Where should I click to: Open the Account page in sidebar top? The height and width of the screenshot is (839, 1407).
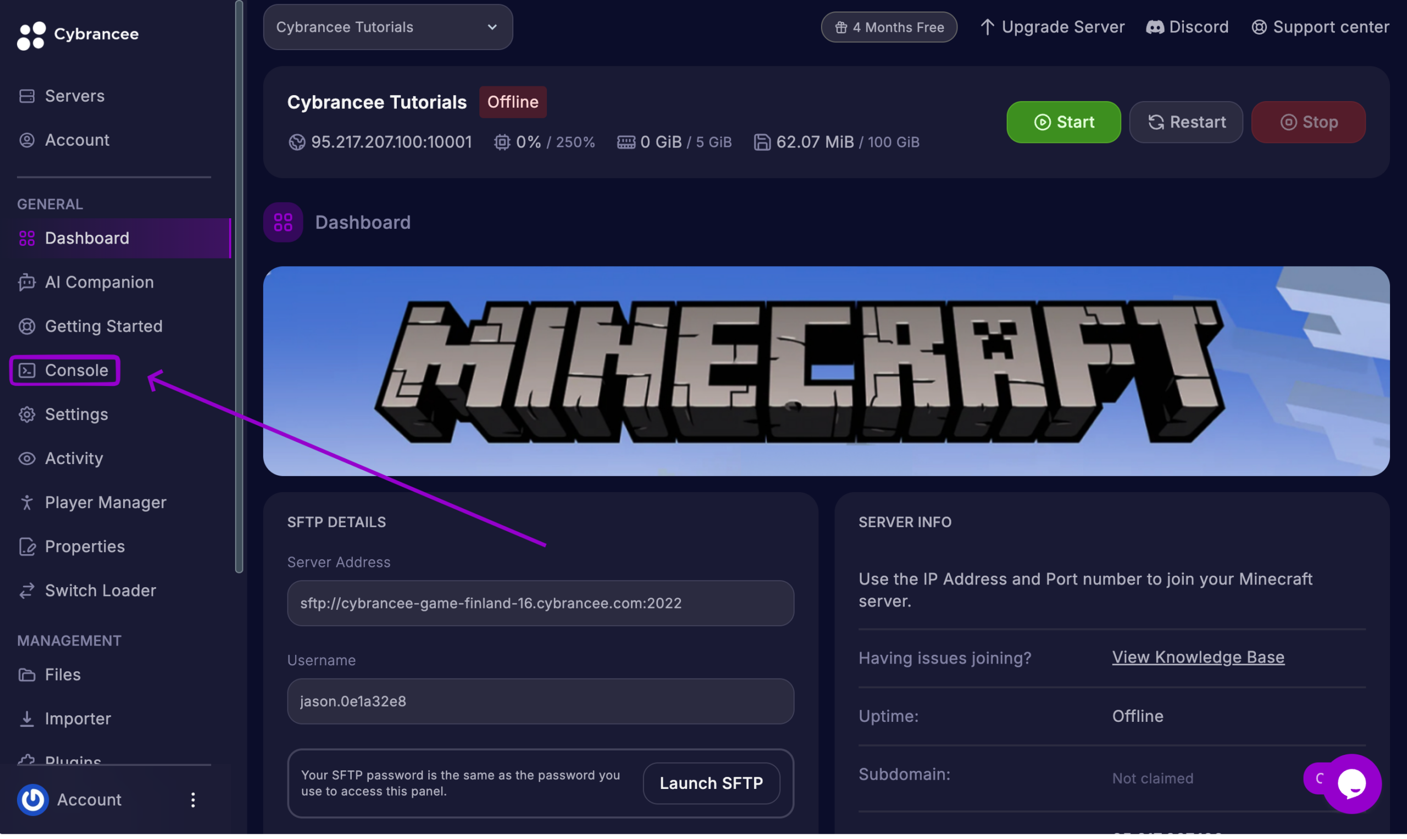pyautogui.click(x=77, y=140)
